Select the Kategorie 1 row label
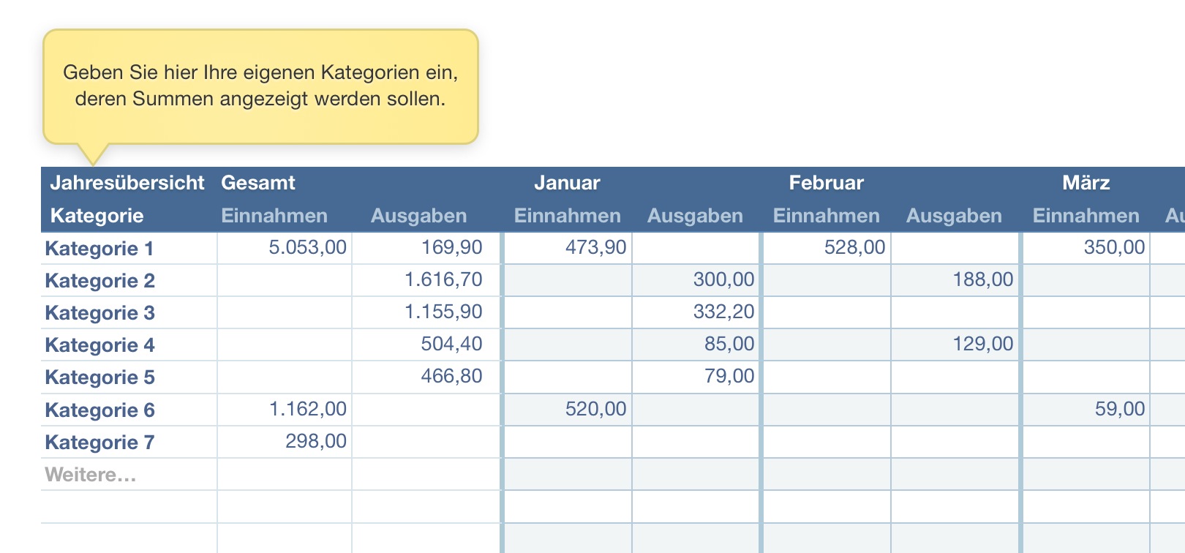1185x553 pixels. pos(99,249)
